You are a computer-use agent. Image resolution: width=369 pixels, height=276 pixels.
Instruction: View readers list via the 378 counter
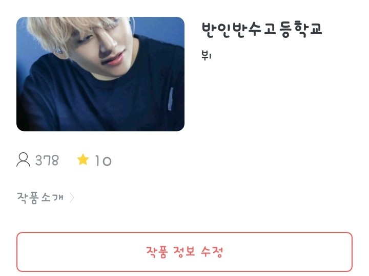click(47, 160)
